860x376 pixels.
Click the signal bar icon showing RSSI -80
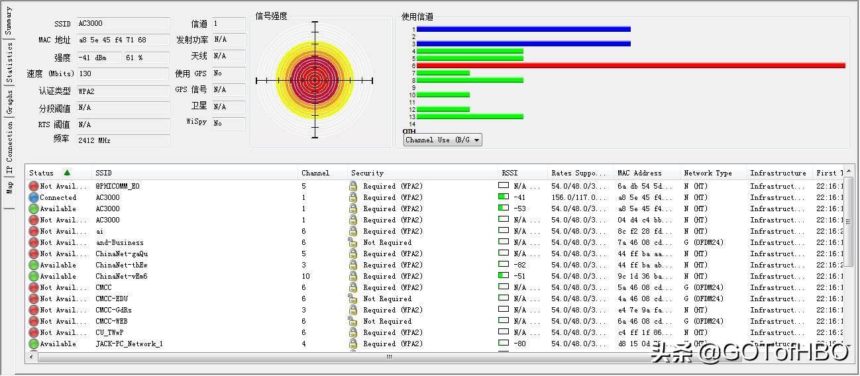click(x=504, y=344)
